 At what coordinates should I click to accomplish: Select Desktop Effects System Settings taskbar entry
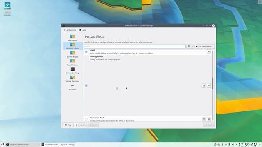[58, 145]
